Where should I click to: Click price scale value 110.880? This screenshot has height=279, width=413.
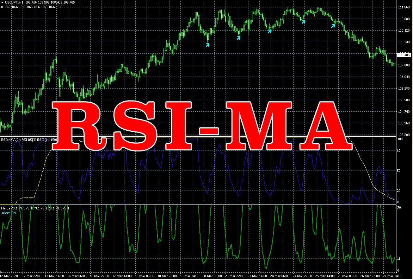404,19
